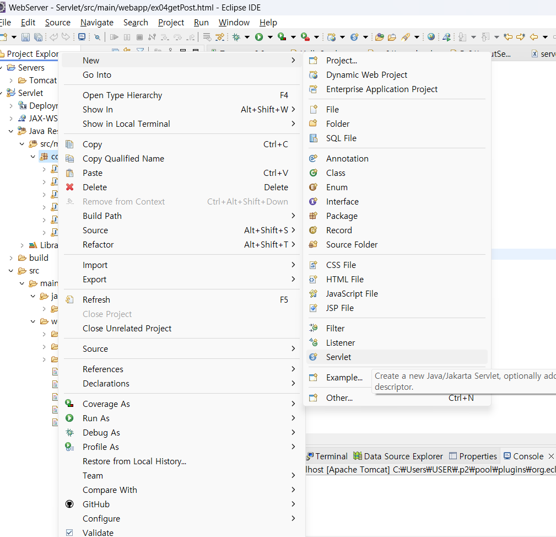Choose Other... in New submenu

click(x=396, y=398)
